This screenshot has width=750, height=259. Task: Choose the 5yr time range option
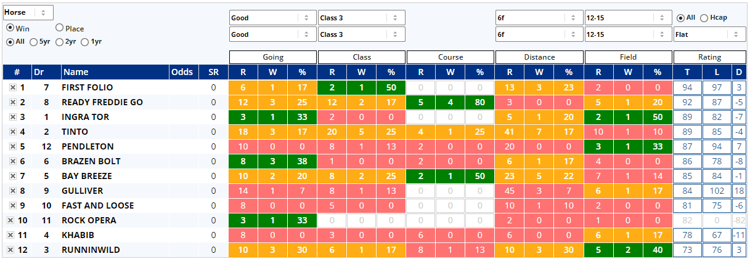pos(34,42)
